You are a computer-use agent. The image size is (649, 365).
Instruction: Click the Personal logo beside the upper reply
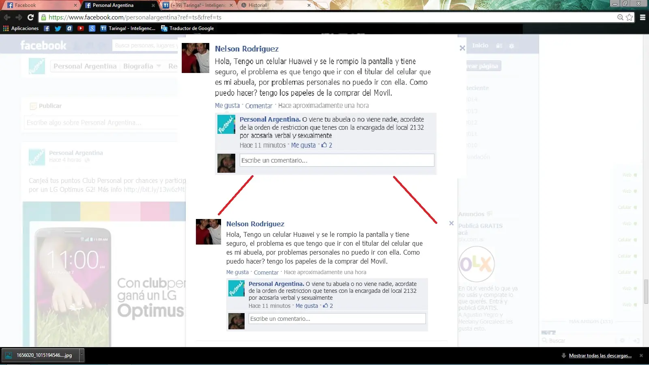click(x=226, y=125)
